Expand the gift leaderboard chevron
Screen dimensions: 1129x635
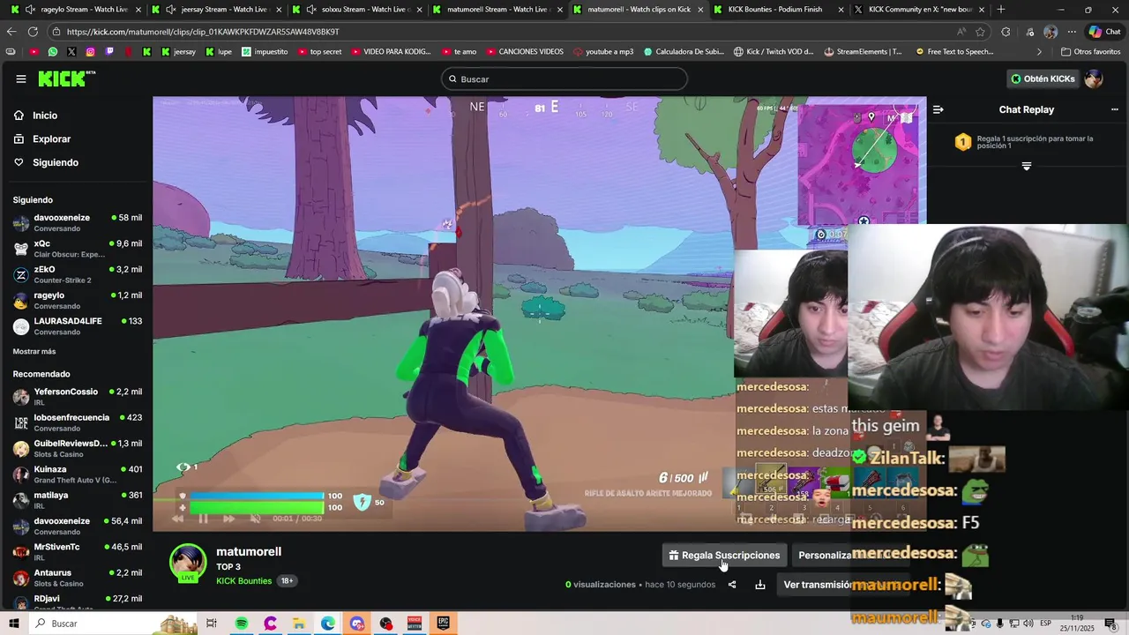click(1026, 166)
